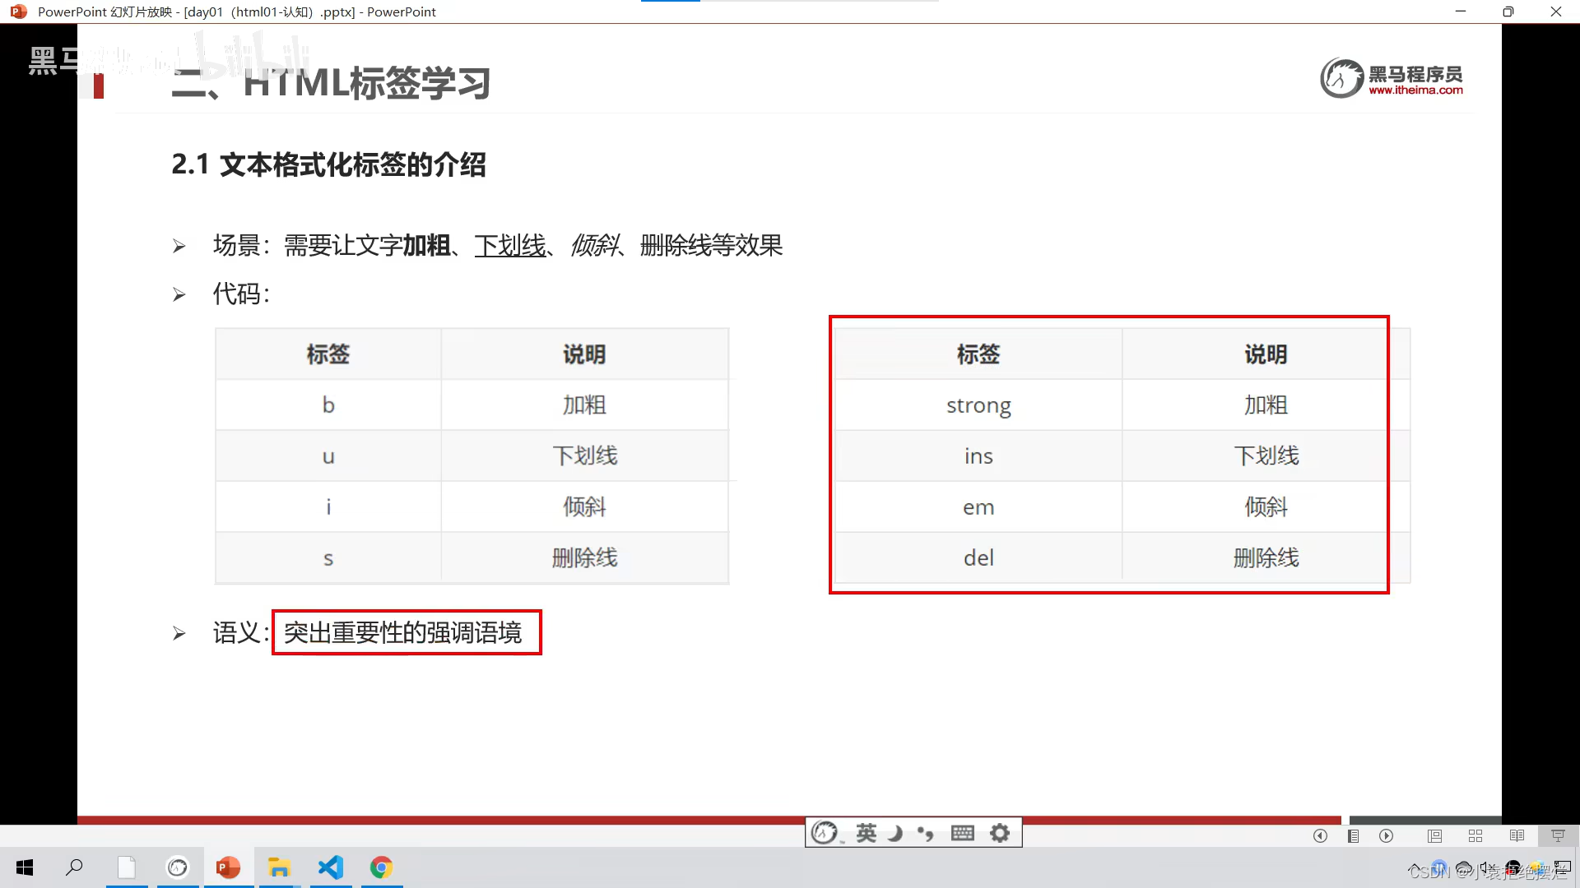1580x888 pixels.
Task: Open Visual Studio Code from the taskbar
Action: [x=331, y=867]
